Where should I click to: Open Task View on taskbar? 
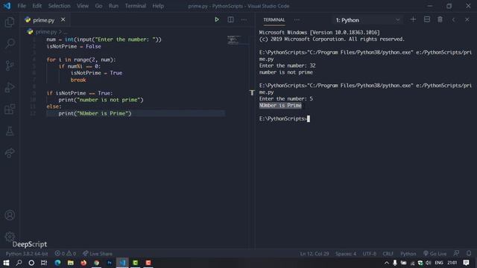pyautogui.click(x=44, y=263)
